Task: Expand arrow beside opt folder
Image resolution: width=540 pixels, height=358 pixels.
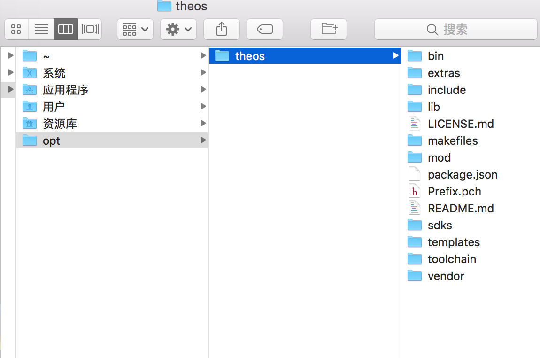Action: pyautogui.click(x=203, y=140)
